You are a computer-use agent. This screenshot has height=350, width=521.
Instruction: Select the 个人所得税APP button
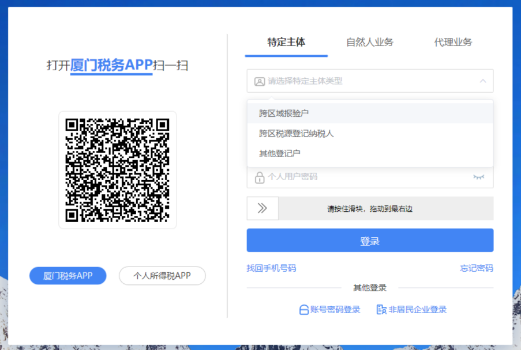[162, 276]
